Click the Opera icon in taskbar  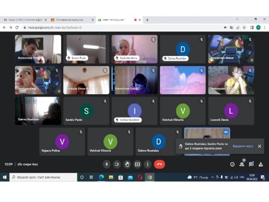[140, 177]
